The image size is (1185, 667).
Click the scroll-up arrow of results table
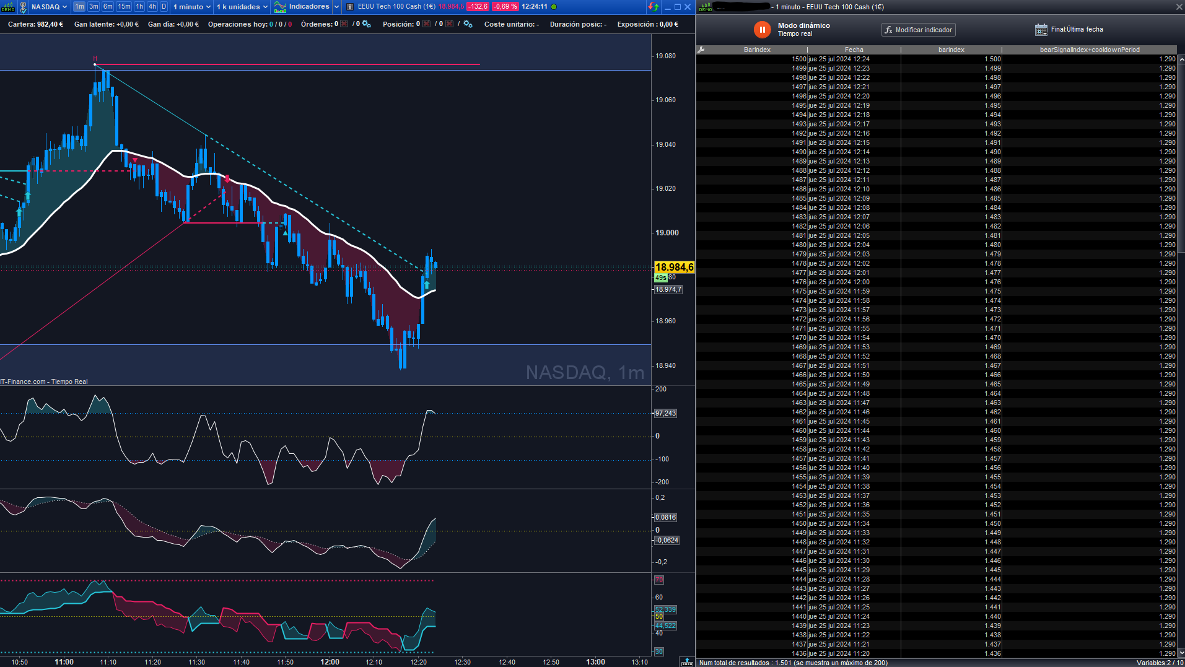coord(1181,59)
